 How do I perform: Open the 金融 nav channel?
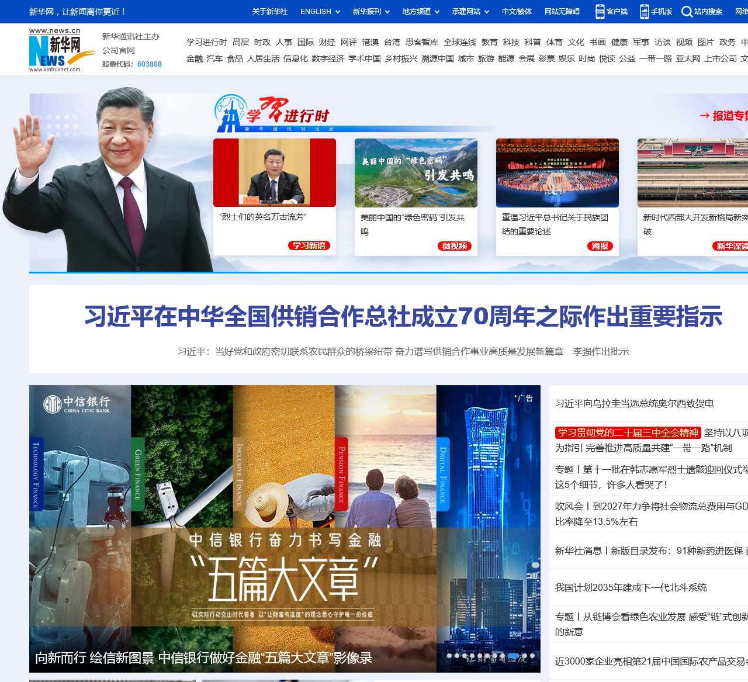tap(195, 58)
